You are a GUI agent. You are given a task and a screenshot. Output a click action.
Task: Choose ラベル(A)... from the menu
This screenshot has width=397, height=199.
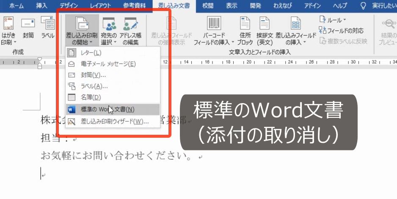coord(113,86)
